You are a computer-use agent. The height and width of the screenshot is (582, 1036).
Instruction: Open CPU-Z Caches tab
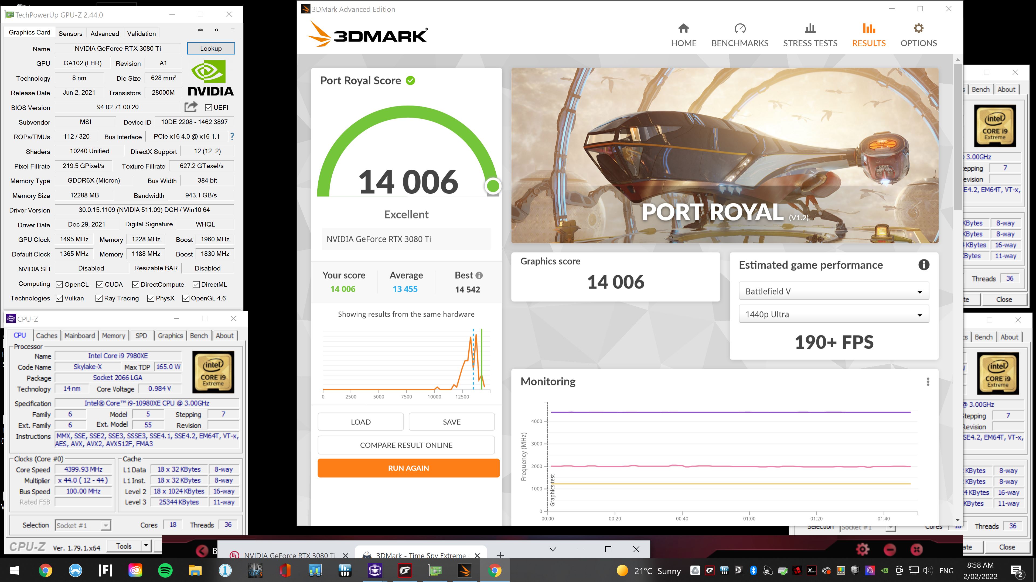click(x=47, y=335)
